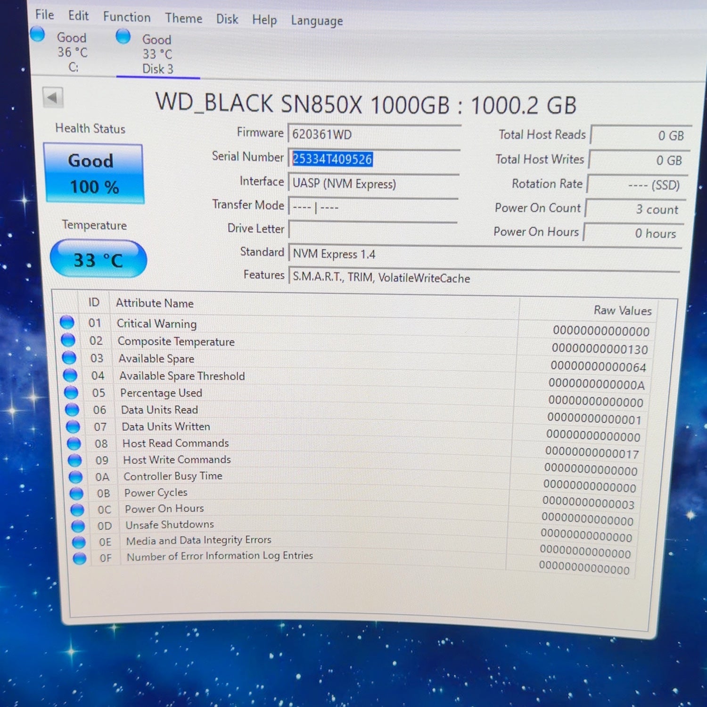Click the back arrow disk navigation button

point(52,98)
